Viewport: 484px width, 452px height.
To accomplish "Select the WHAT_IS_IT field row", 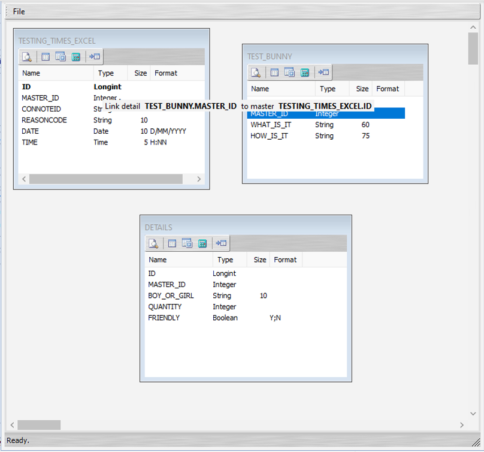I will (326, 125).
